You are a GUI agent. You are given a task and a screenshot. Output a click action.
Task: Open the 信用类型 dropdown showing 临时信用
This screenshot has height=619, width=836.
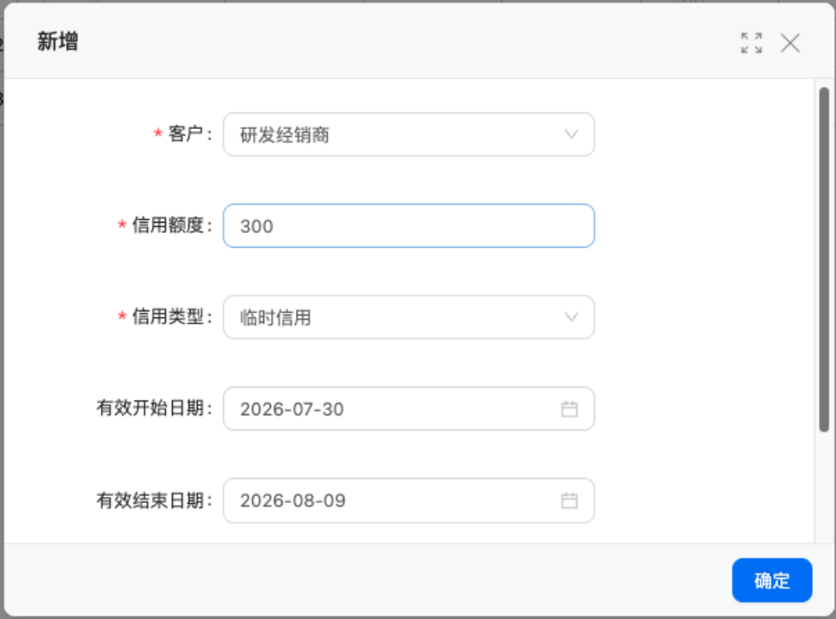tap(409, 317)
